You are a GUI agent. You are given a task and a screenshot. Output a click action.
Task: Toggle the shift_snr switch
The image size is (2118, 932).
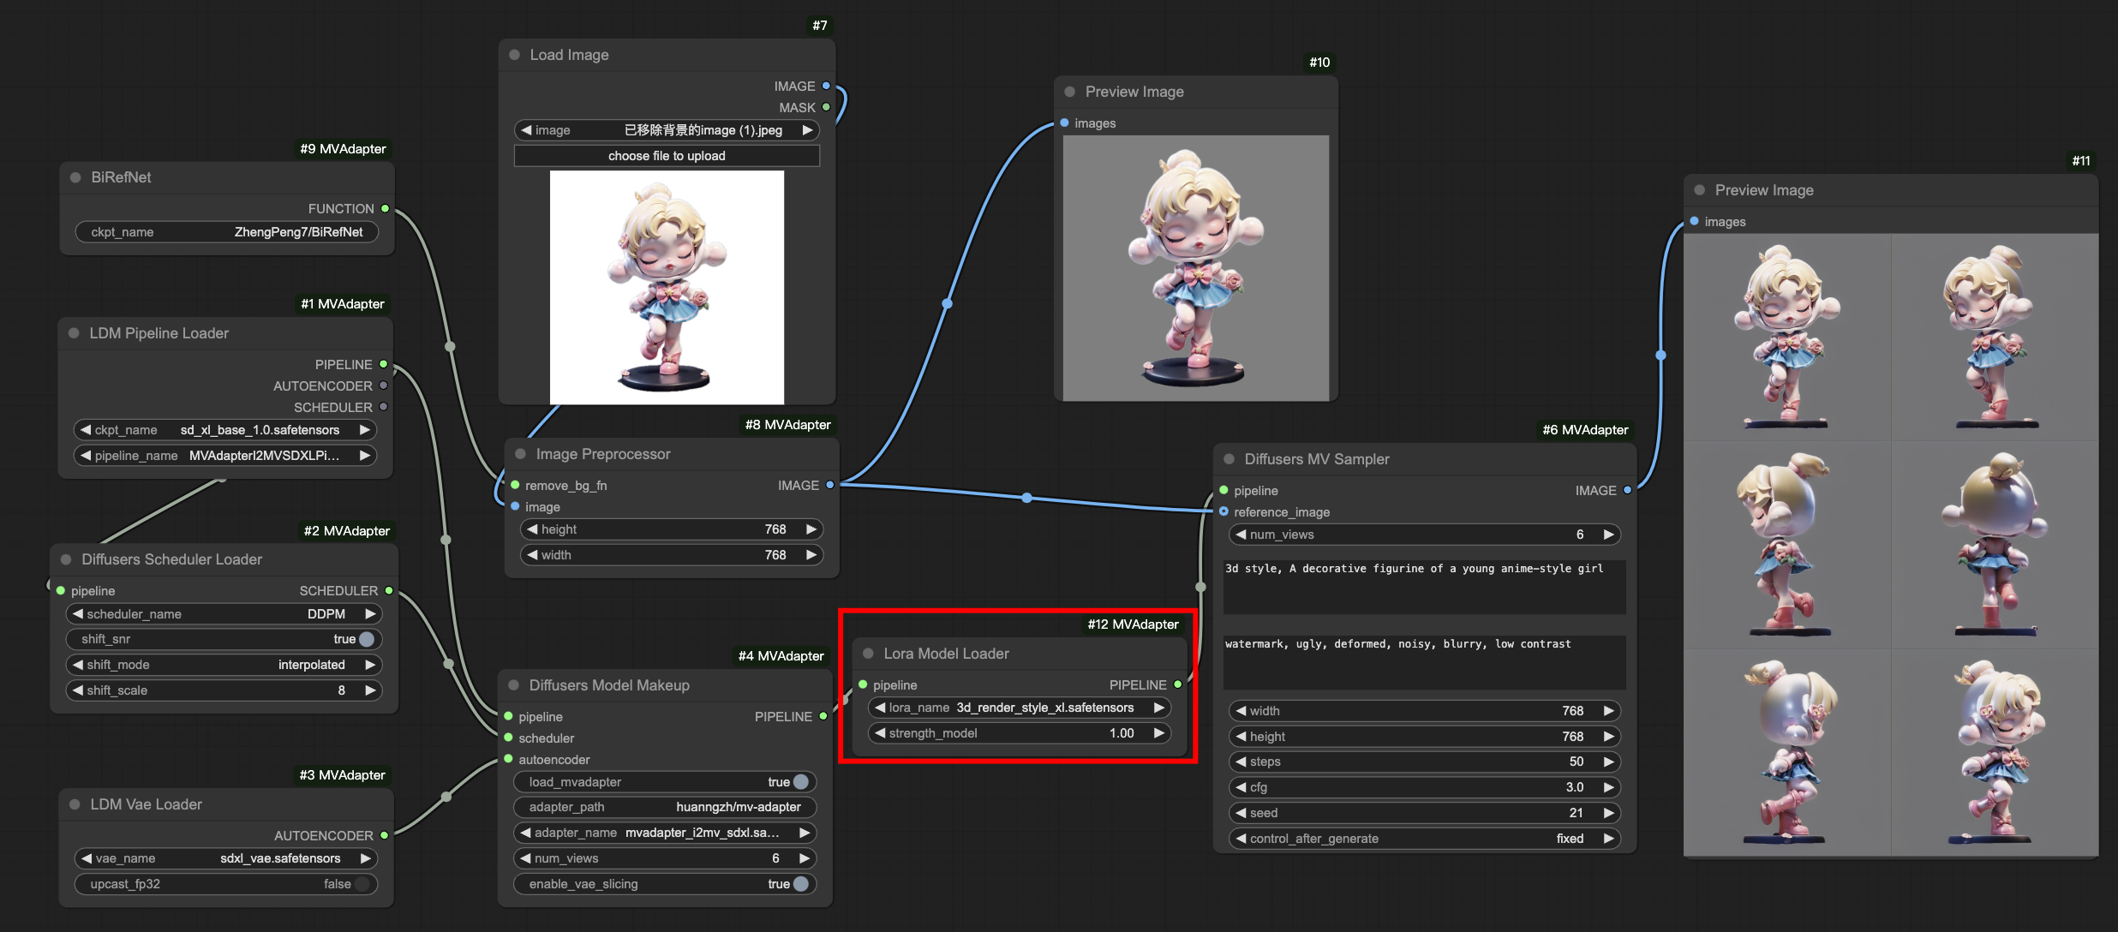(x=367, y=639)
